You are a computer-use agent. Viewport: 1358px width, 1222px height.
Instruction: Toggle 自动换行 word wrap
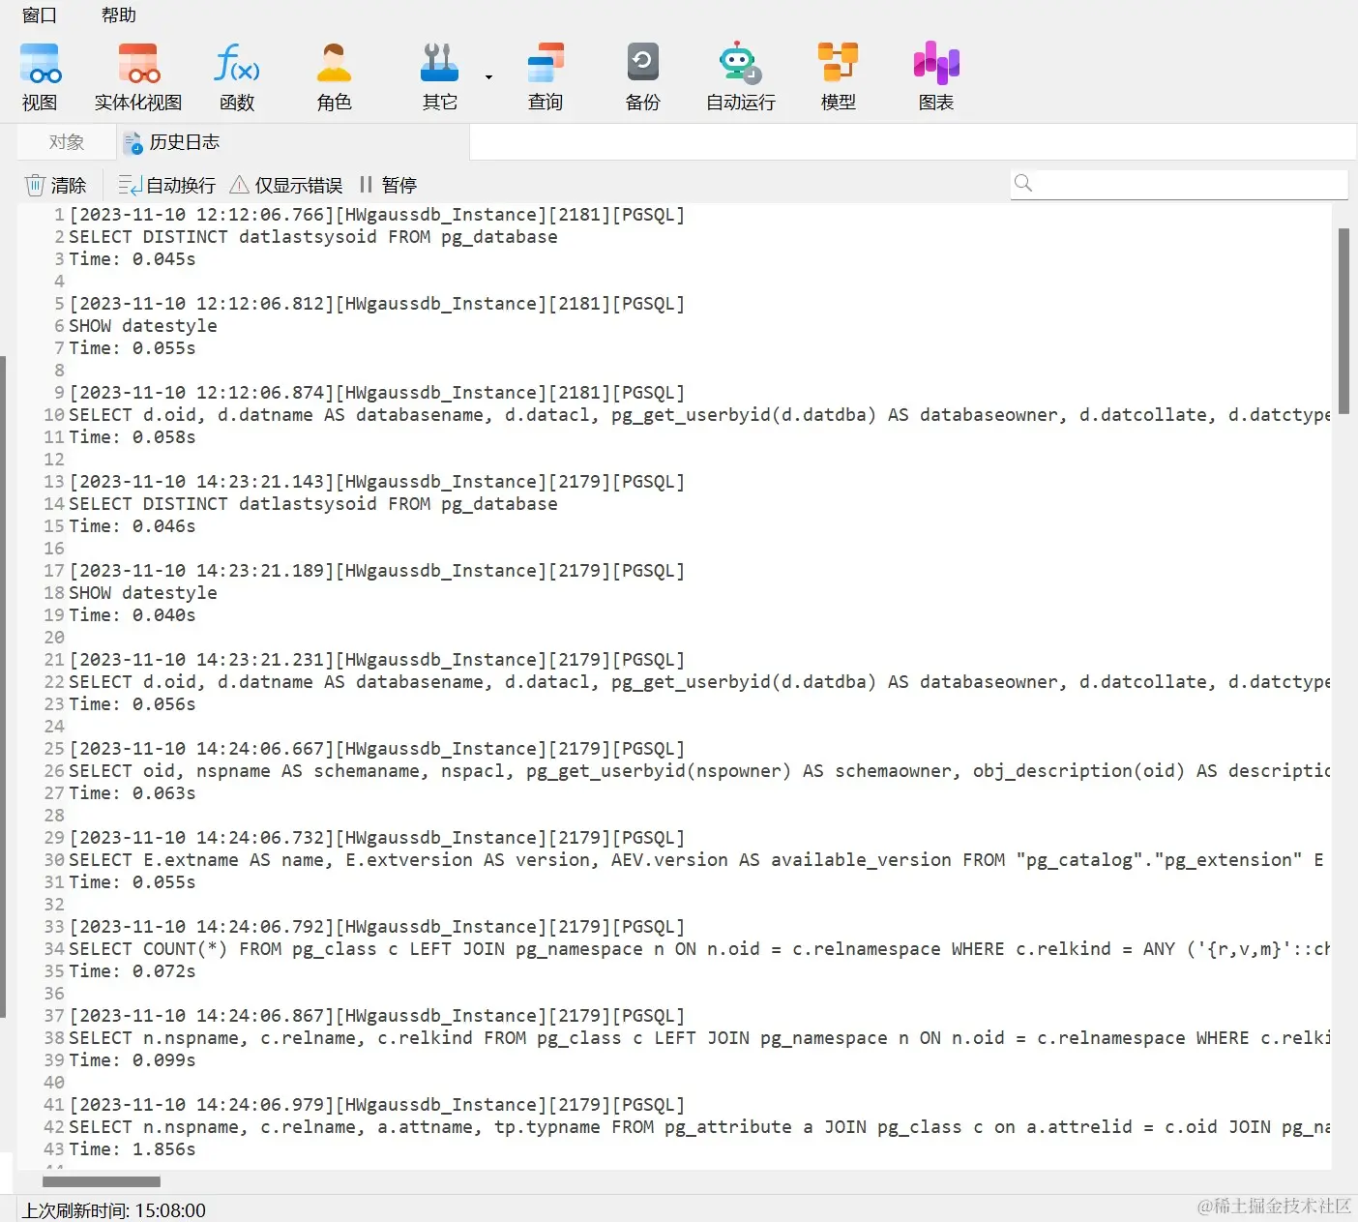pyautogui.click(x=167, y=185)
